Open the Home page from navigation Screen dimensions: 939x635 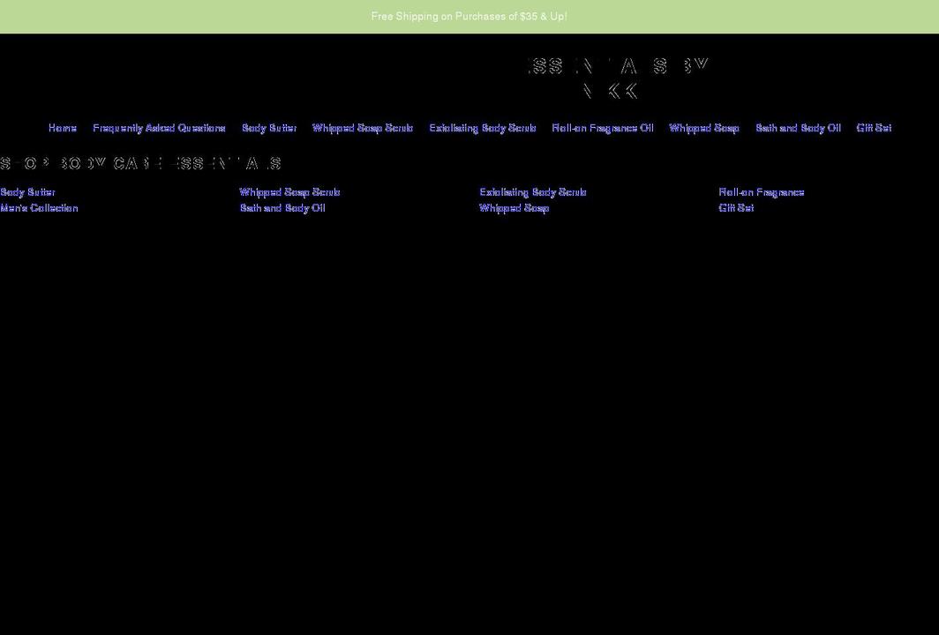pyautogui.click(x=62, y=128)
